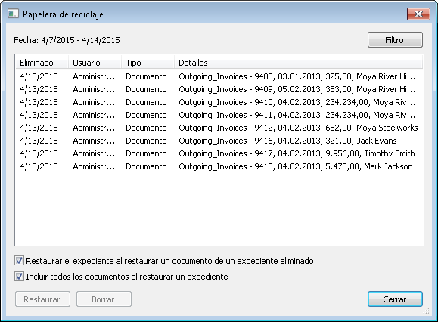The height and width of the screenshot is (322, 438).
Task: Select the 9418 Mark Jackson row
Action: tap(219, 166)
